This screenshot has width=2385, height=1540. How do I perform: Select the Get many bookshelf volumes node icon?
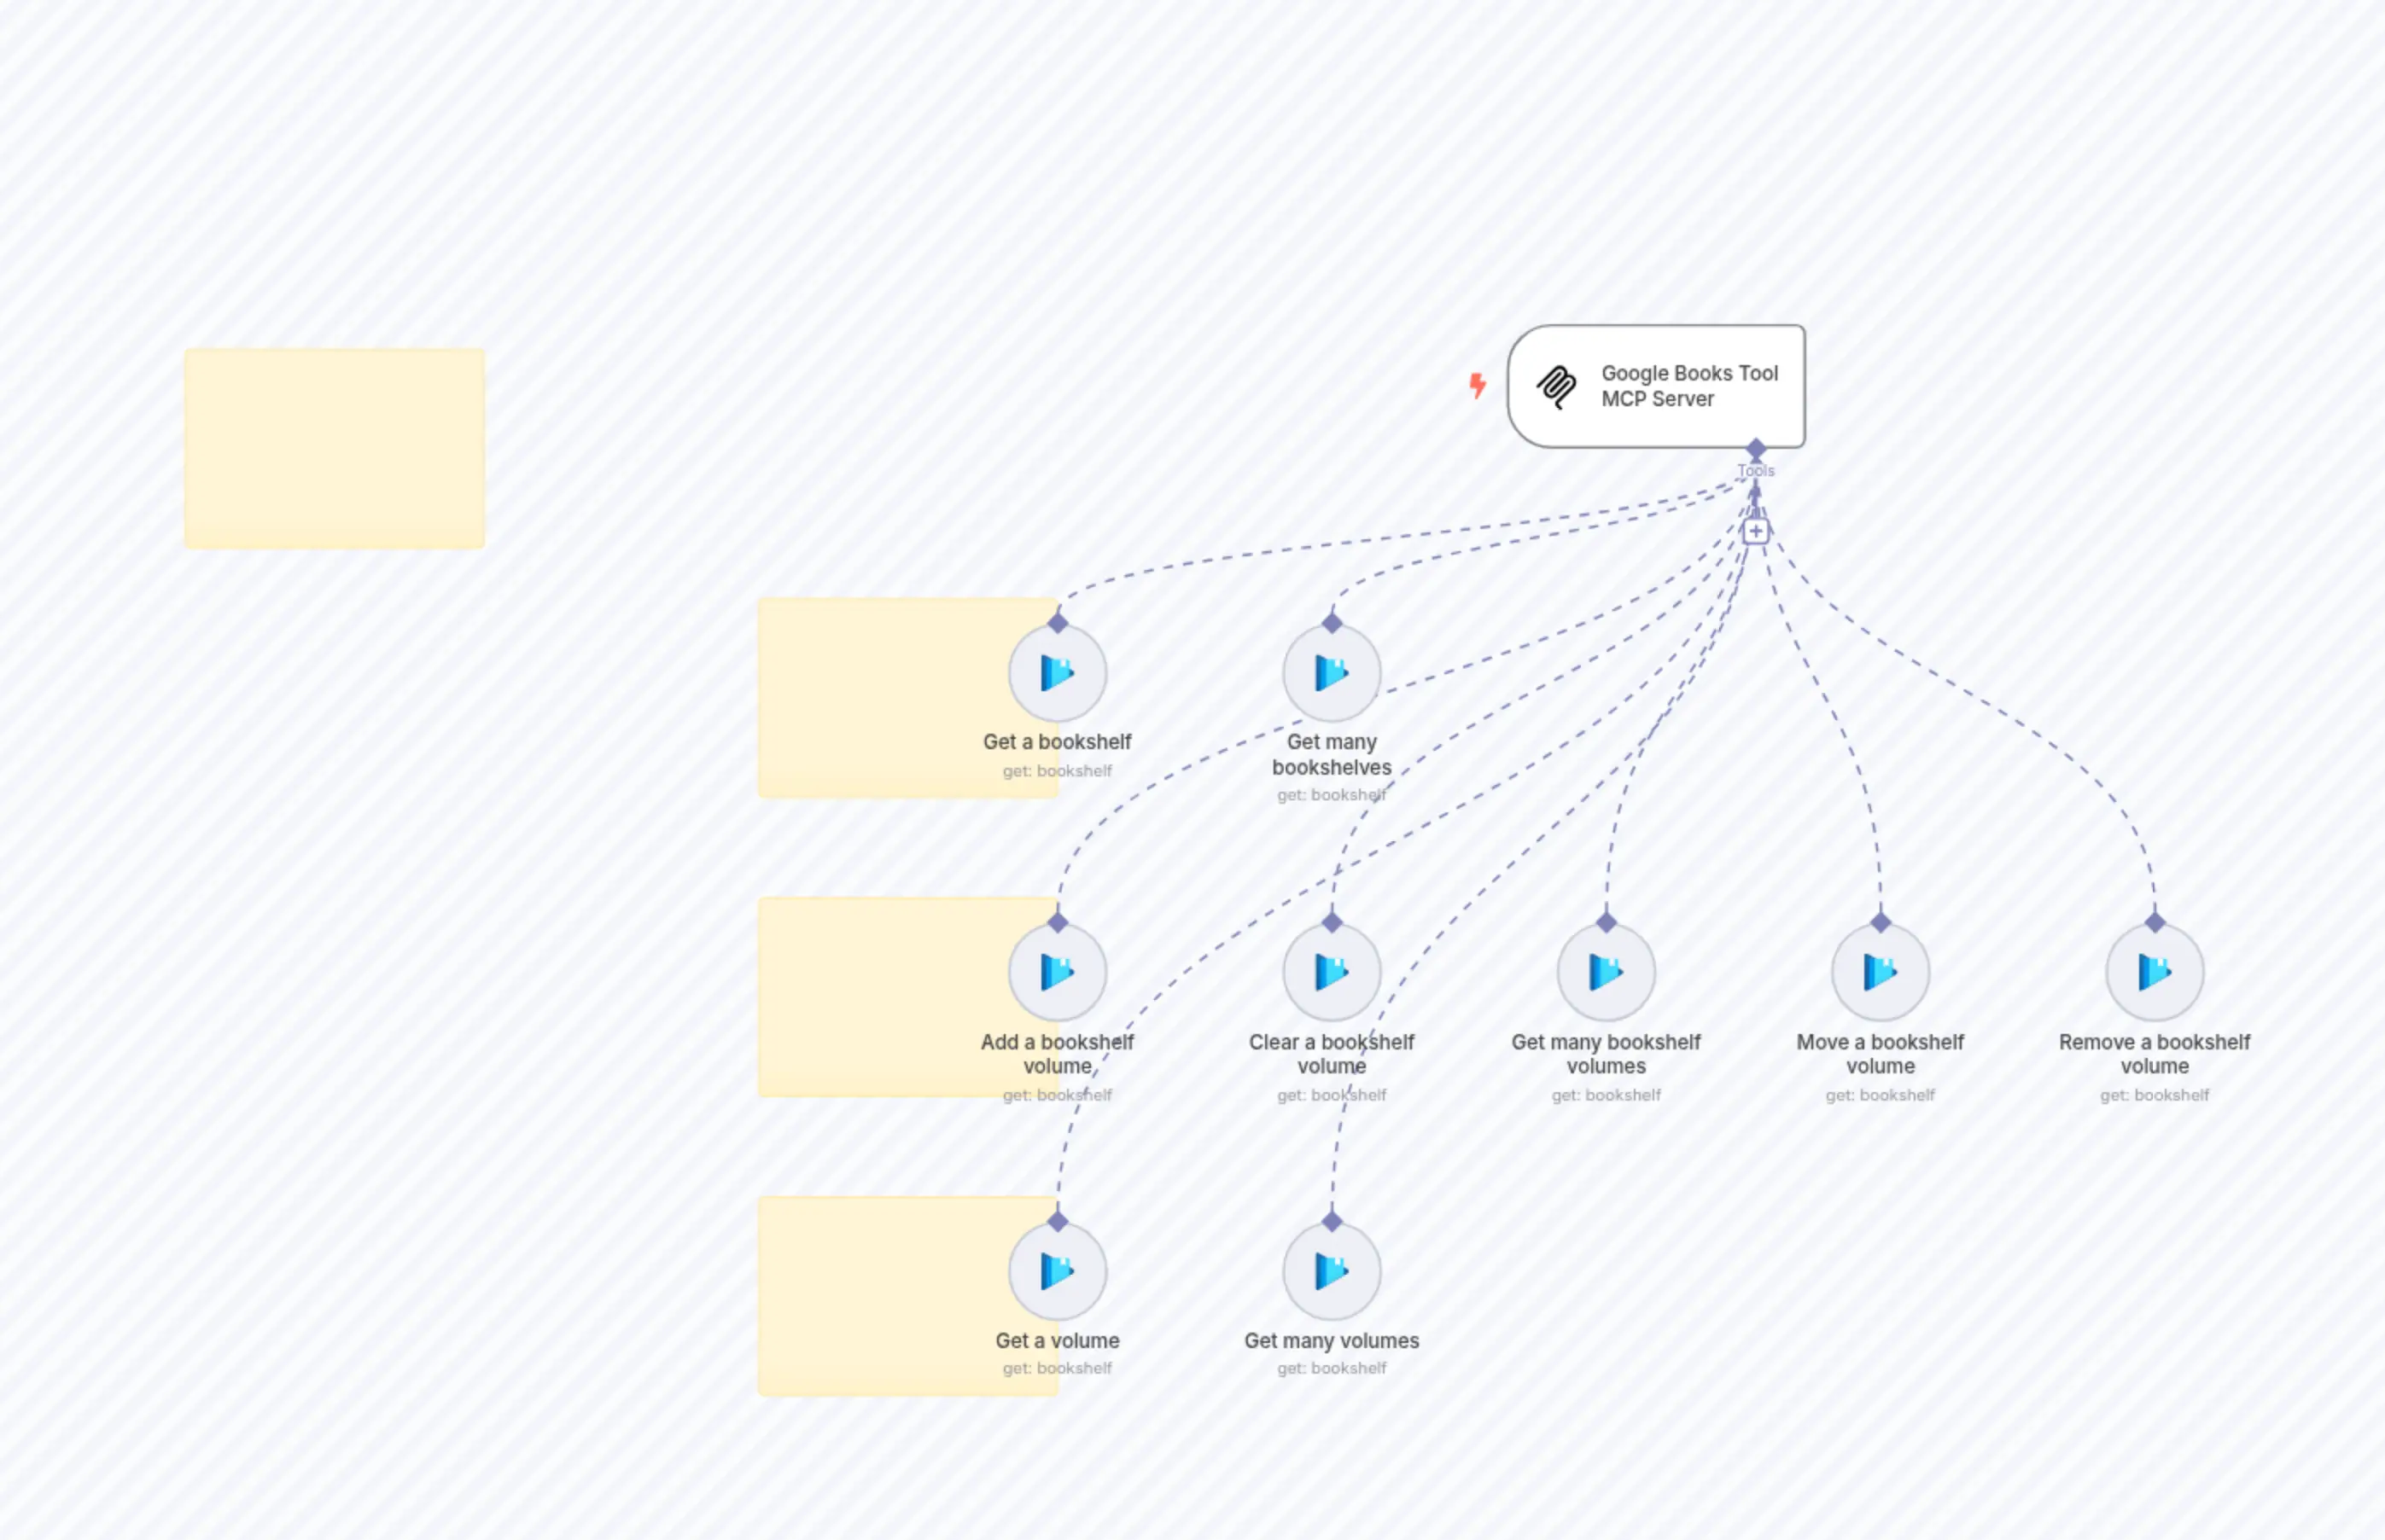pos(1606,971)
